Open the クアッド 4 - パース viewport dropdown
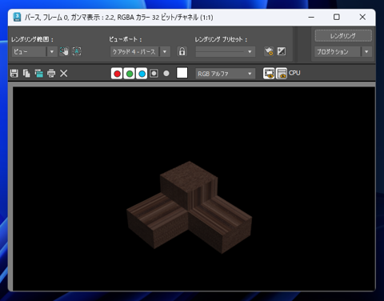 click(x=140, y=52)
